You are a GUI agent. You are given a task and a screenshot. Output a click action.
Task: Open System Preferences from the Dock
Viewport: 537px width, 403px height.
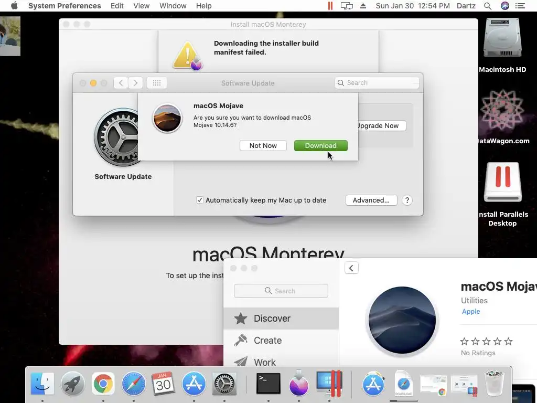pyautogui.click(x=224, y=384)
